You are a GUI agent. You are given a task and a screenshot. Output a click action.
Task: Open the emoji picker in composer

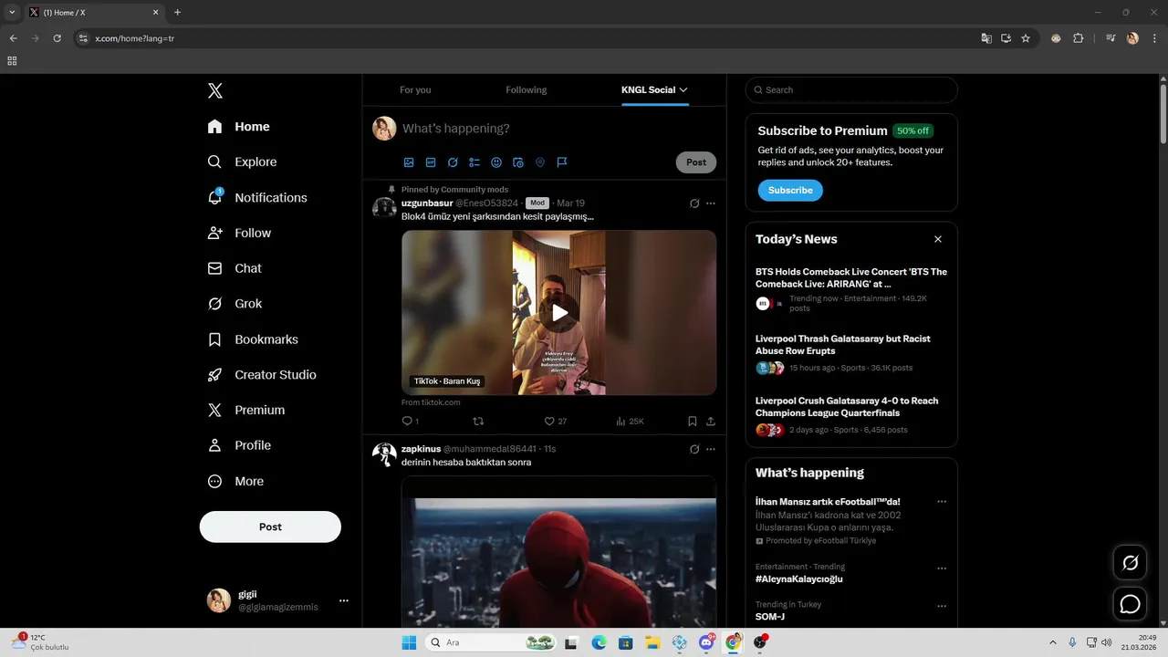[x=496, y=162]
